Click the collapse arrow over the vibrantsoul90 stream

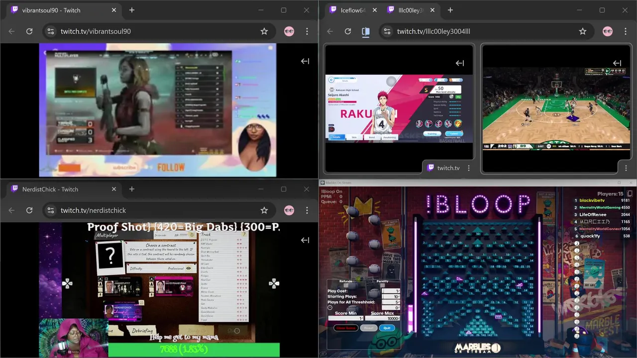(x=305, y=61)
